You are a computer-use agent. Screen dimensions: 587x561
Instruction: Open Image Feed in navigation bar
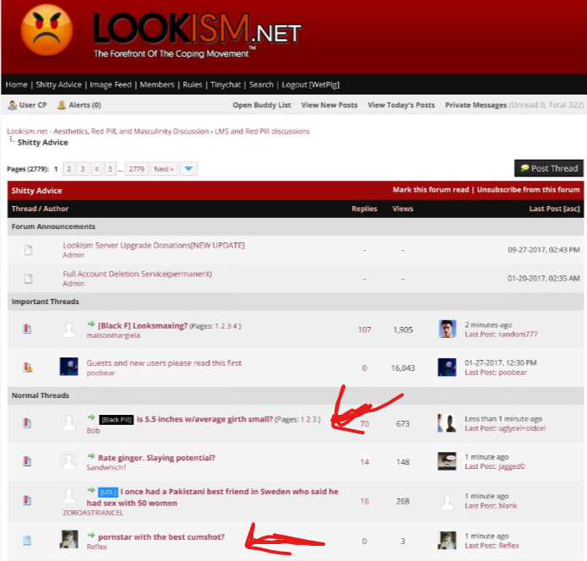pyautogui.click(x=111, y=84)
